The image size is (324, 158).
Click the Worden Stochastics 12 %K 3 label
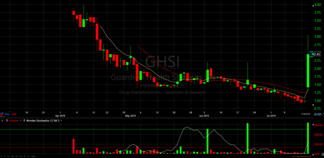click(x=43, y=120)
